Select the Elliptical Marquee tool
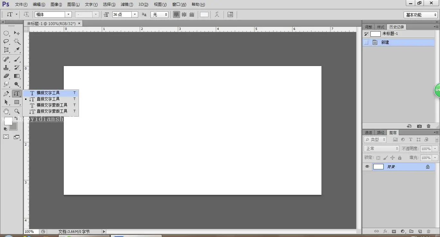 pos(6,33)
